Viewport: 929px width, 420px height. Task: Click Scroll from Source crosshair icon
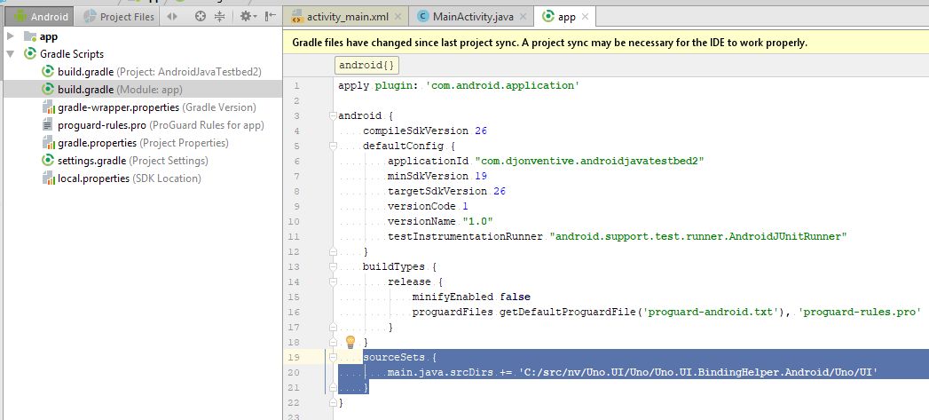click(x=201, y=17)
